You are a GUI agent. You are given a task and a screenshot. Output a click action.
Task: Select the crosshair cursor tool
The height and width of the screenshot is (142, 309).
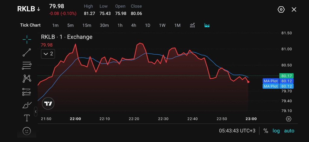pos(27,39)
